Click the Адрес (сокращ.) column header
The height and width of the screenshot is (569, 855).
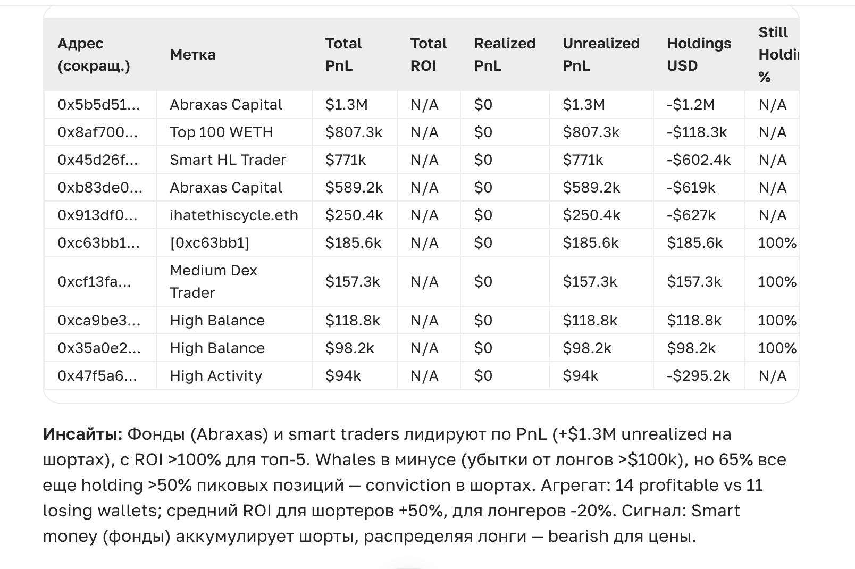coord(94,54)
